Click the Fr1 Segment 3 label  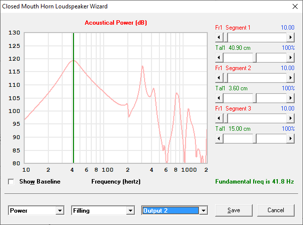233,109
